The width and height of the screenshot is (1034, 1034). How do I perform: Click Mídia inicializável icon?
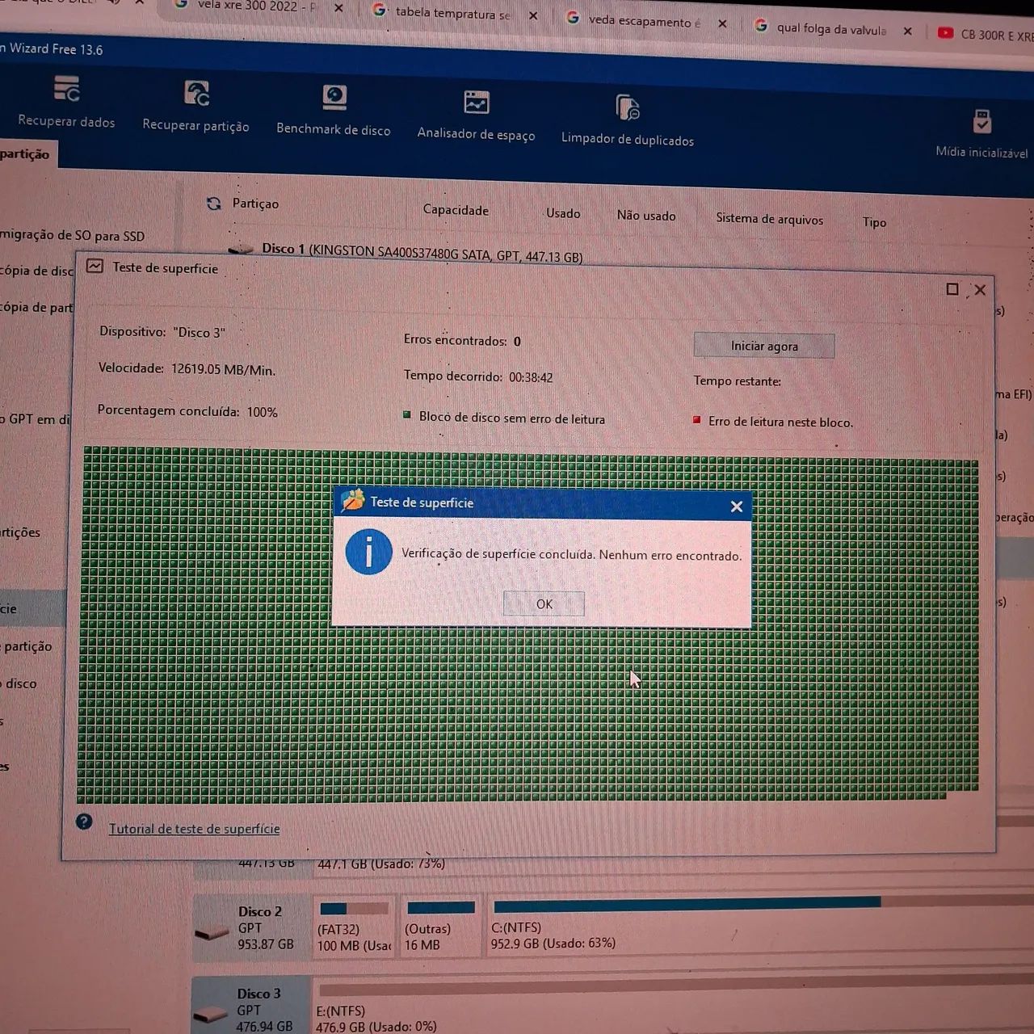tap(981, 121)
